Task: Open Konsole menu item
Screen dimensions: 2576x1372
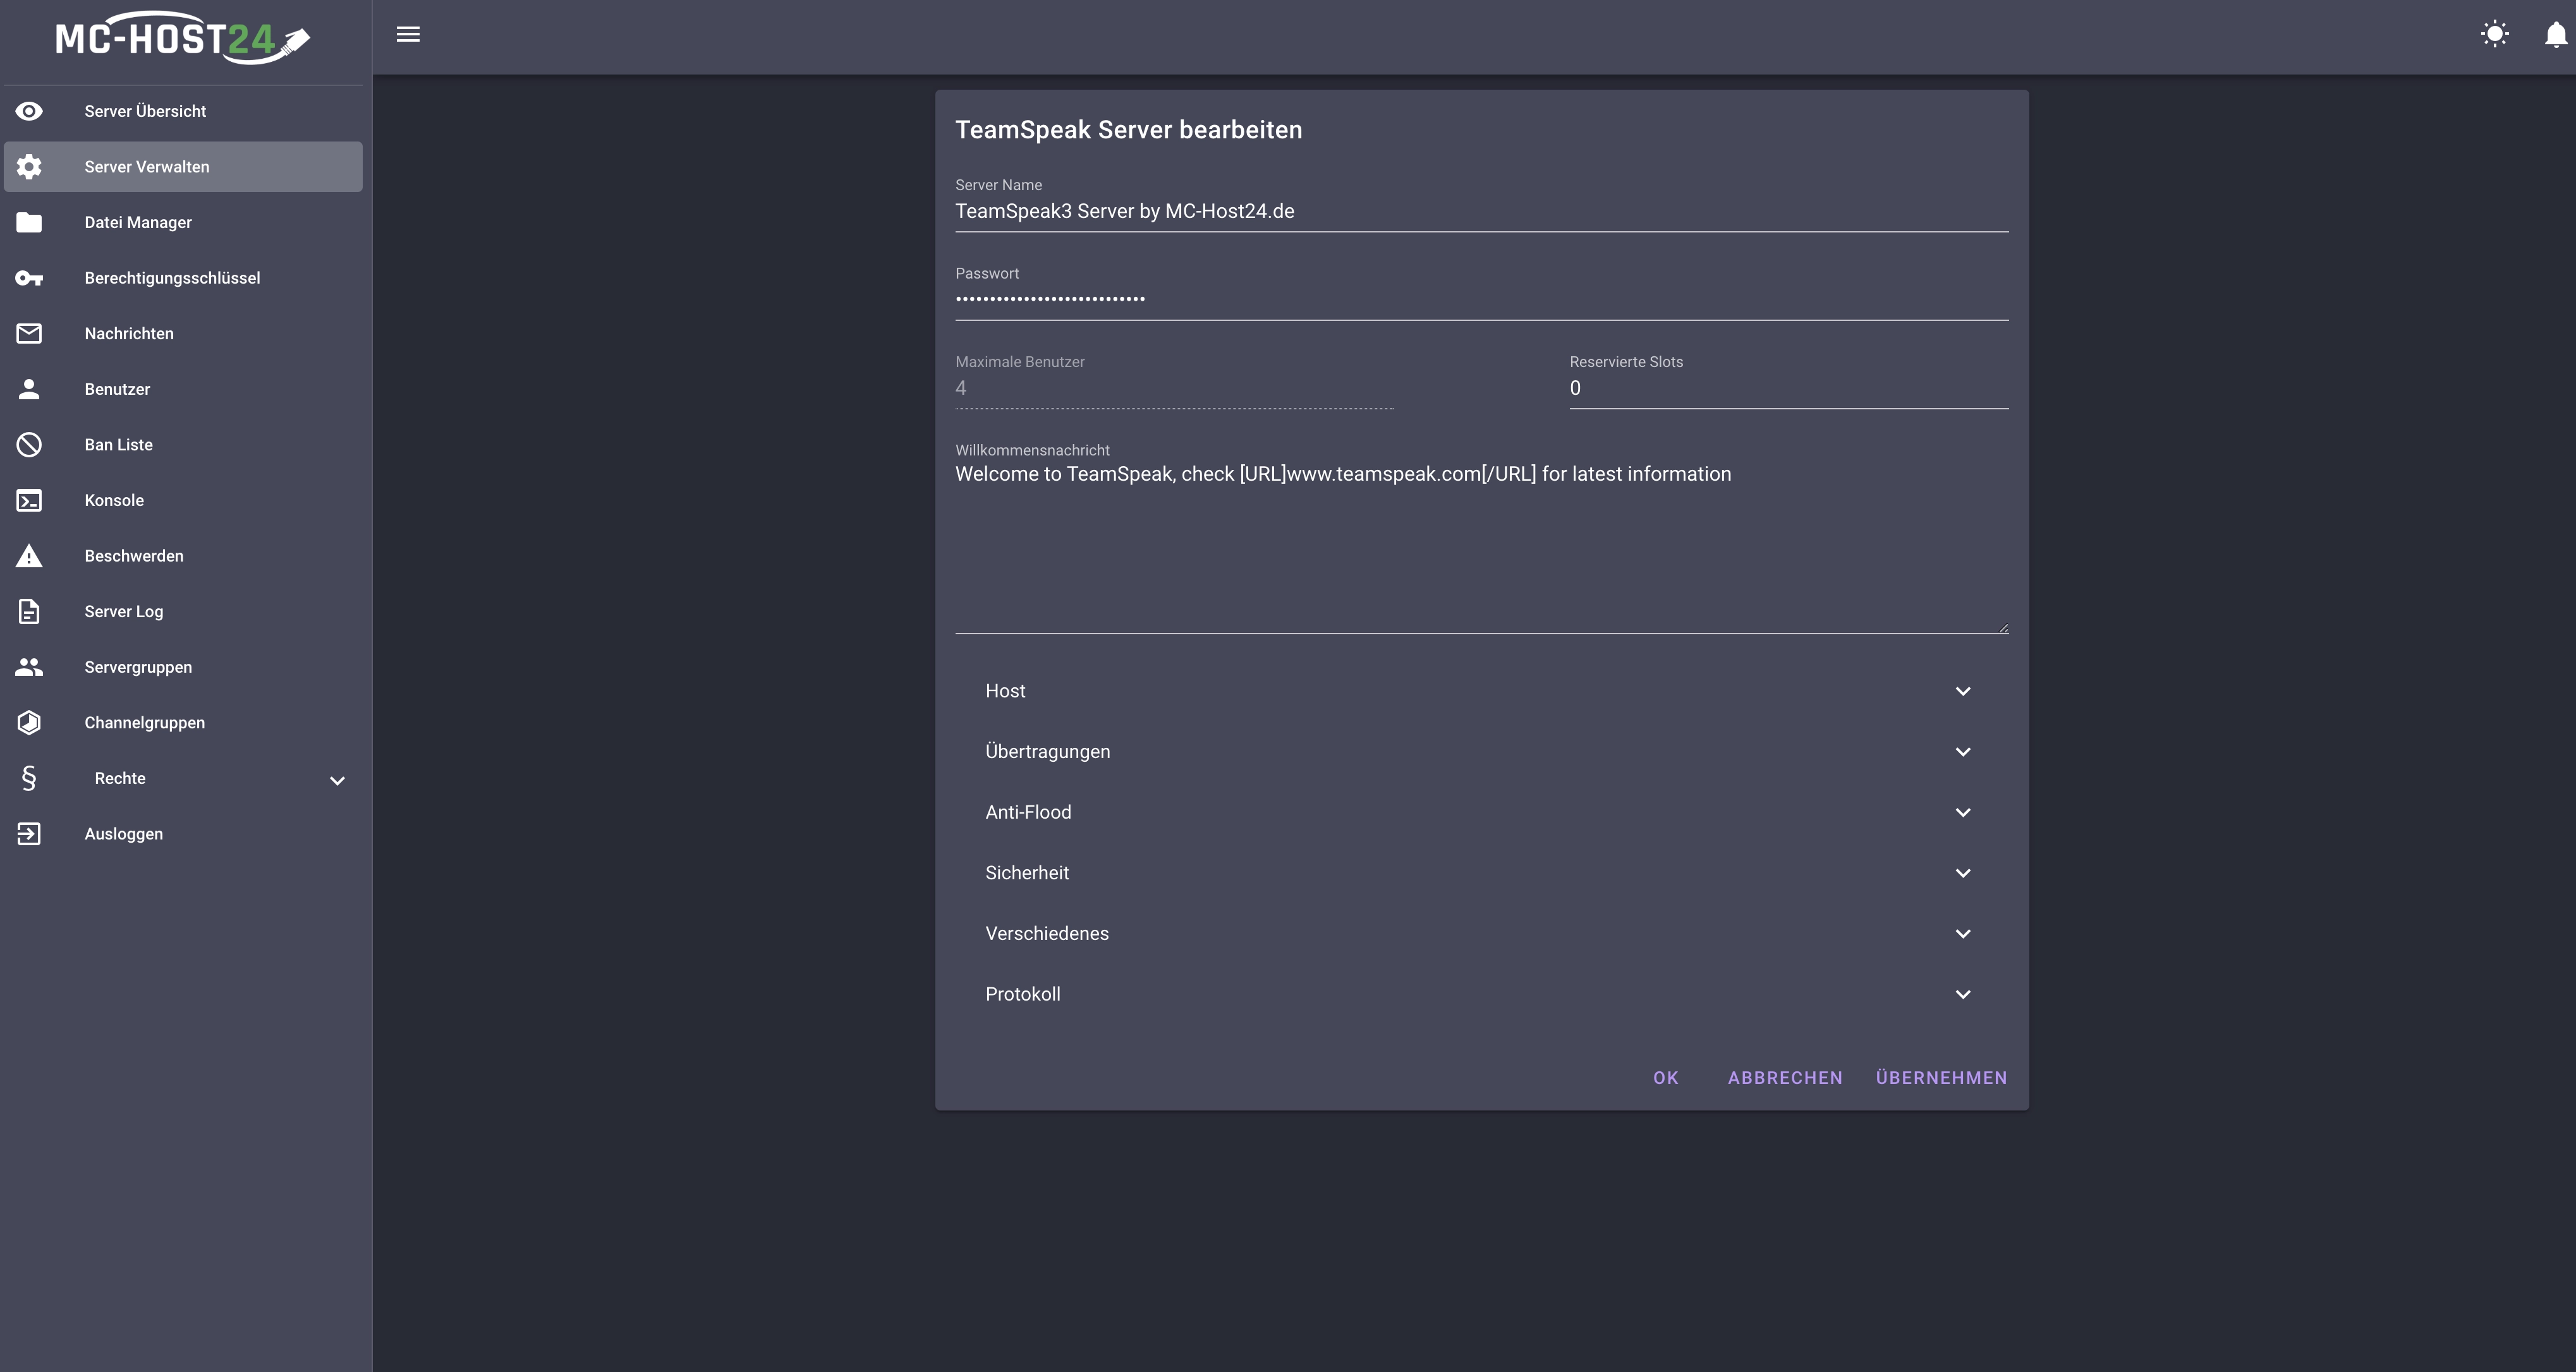Action: click(183, 501)
